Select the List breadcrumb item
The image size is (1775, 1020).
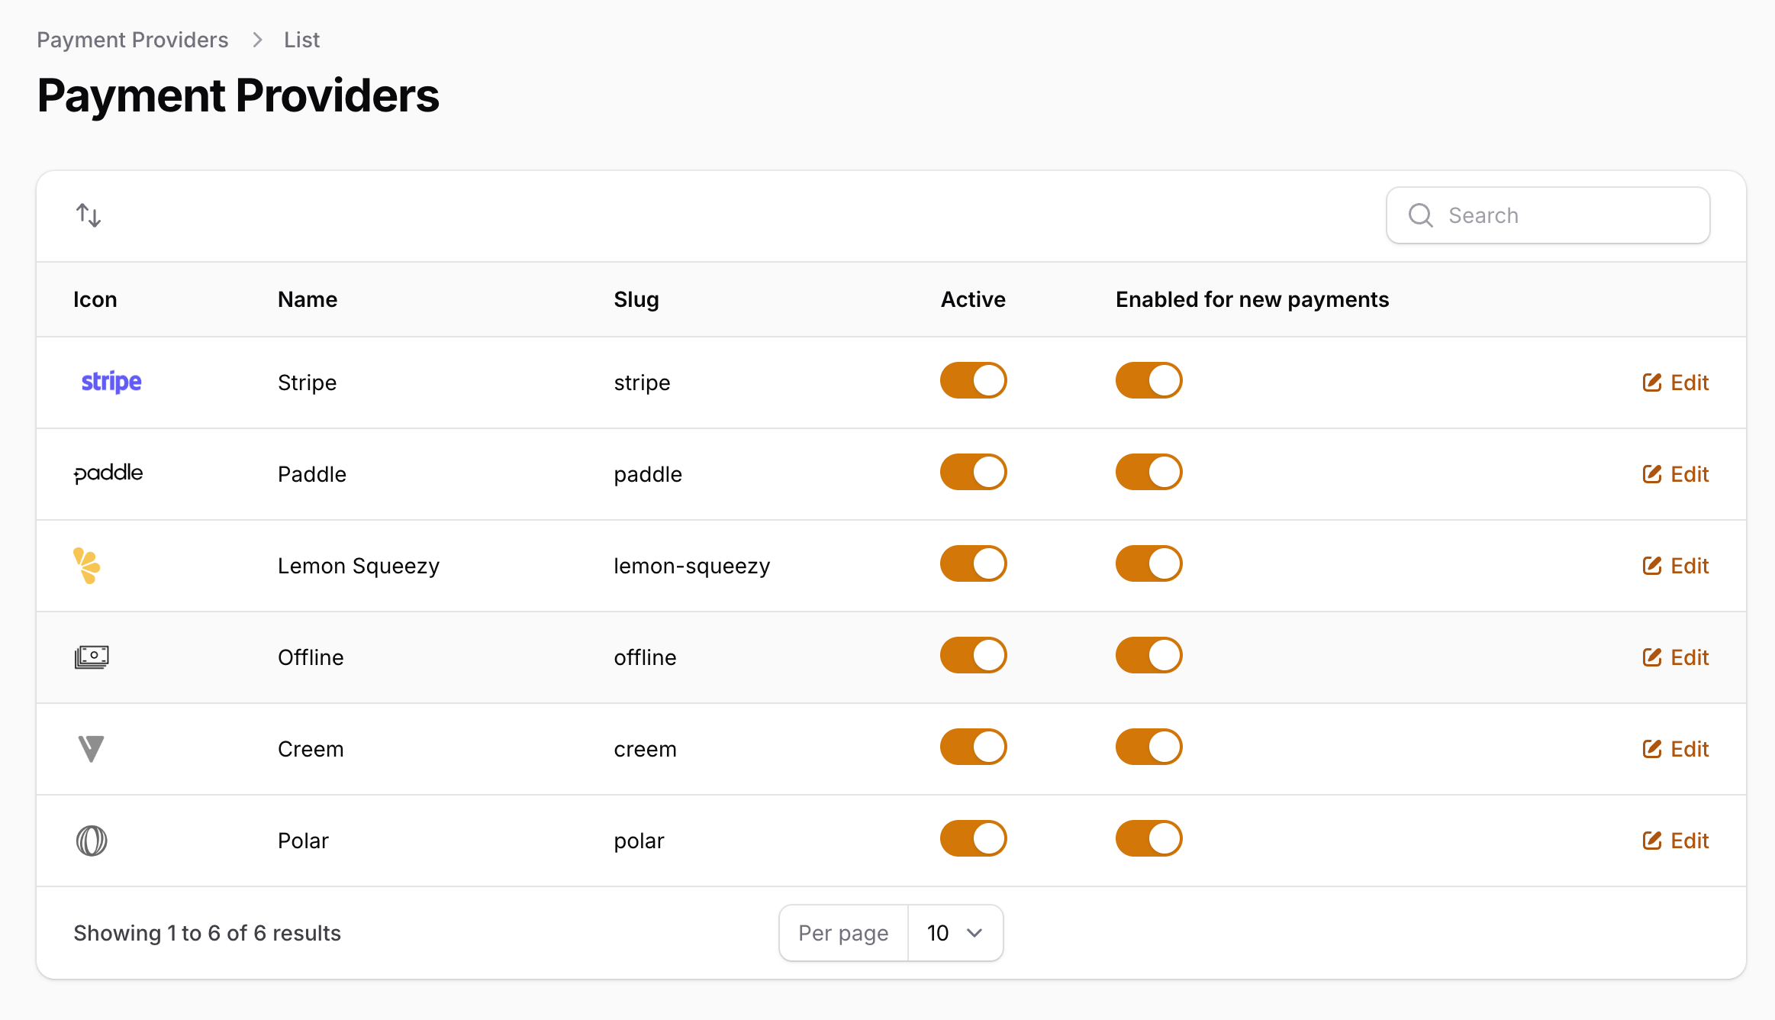pos(301,39)
